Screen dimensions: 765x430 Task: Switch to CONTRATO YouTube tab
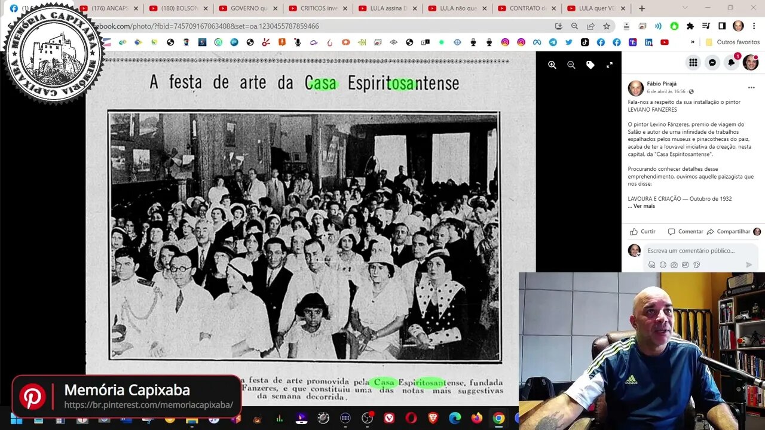click(528, 8)
